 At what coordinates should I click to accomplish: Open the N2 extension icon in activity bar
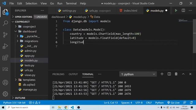[x=5, y=69]
